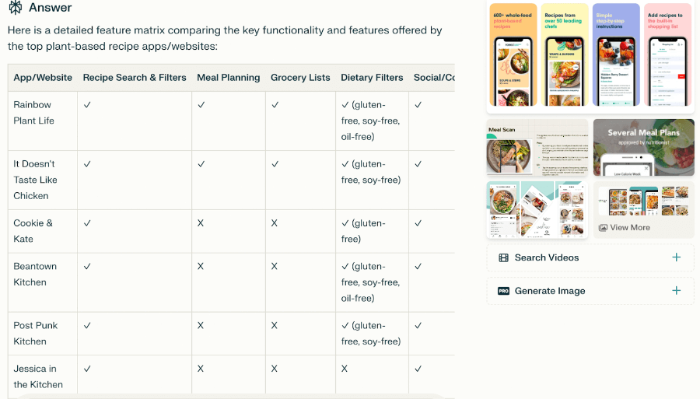Click the PRO badge beside Generate Image
Image resolution: width=700 pixels, height=406 pixels.
pos(503,291)
